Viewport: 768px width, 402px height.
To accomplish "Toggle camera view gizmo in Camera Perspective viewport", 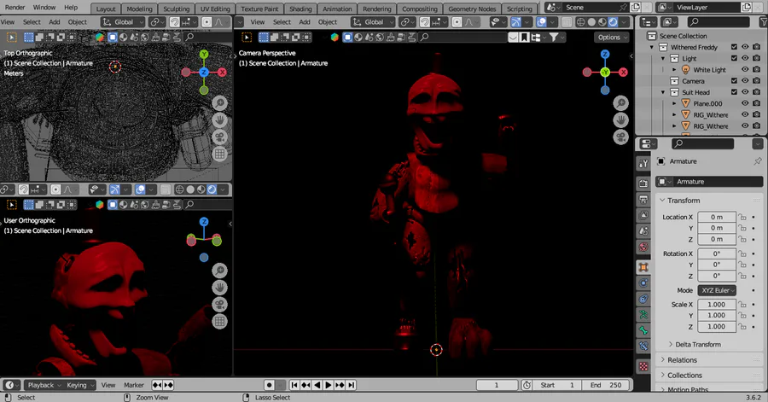I will [x=620, y=137].
